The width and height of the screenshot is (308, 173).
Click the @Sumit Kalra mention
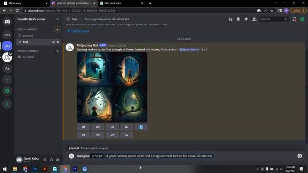(189, 49)
